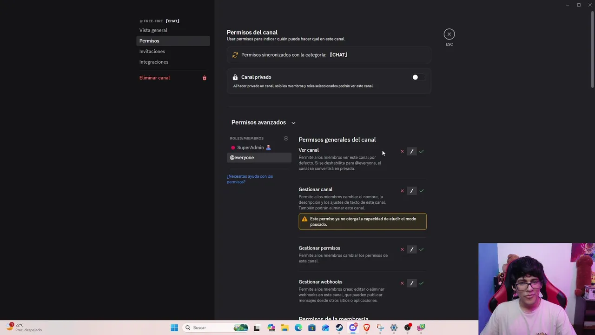Click the sync icon next to Permisos sincronizados
Screen dimensions: 595x335
pos(235,55)
